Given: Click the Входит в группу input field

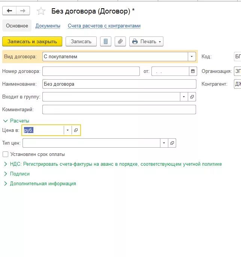Looking at the screenshot, I should [x=111, y=97].
